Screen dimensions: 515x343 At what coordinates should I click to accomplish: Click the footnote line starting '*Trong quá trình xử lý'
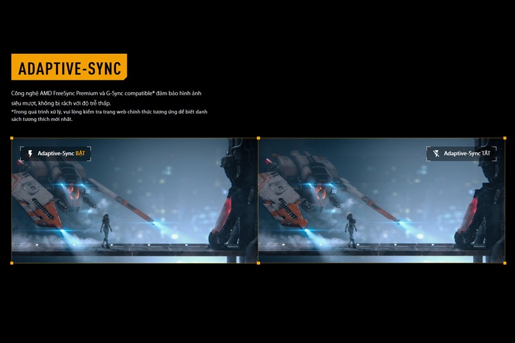109,112
